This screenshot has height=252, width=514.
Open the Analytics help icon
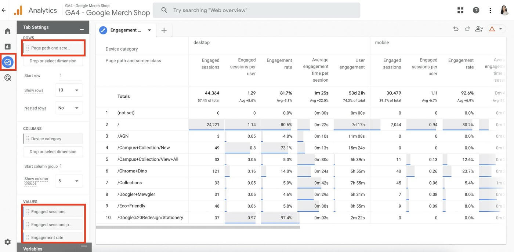tap(476, 10)
